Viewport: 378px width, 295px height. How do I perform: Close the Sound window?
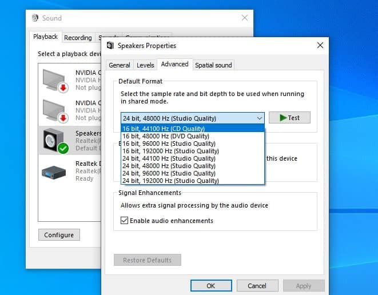pos(244,18)
